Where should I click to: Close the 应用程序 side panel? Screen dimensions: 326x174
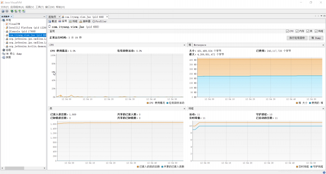pyautogui.click(x=11, y=17)
